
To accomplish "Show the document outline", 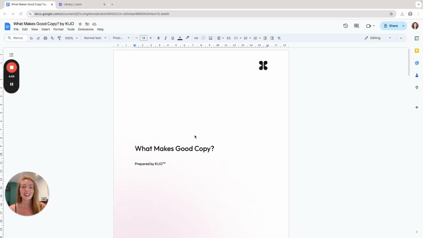I will coord(11,55).
